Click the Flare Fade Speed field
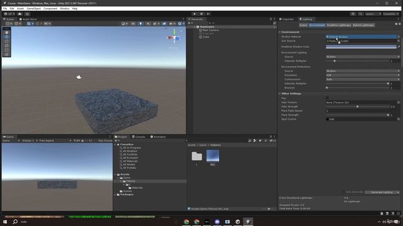The height and width of the screenshot is (226, 403). [363, 110]
